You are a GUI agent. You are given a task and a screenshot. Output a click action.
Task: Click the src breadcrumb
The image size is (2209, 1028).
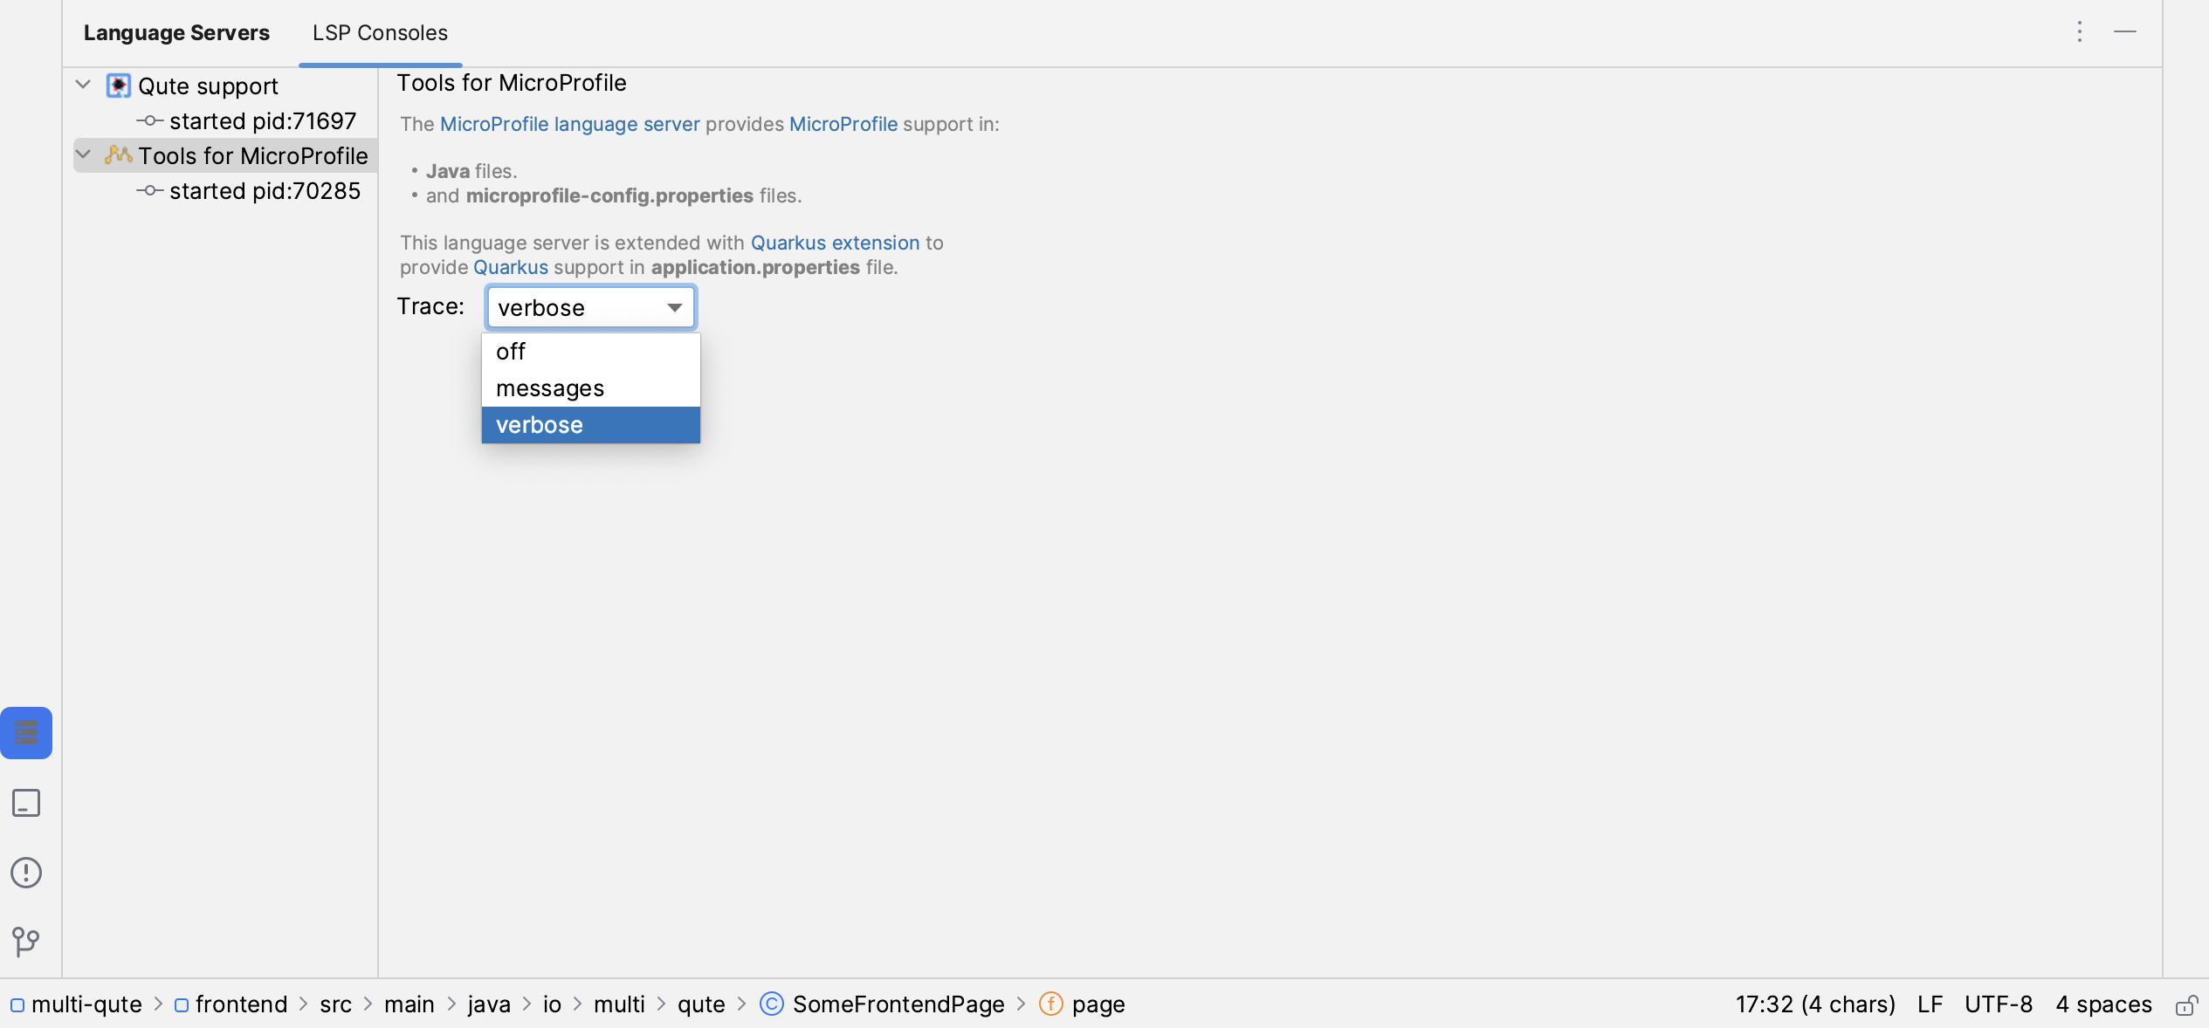click(335, 1004)
